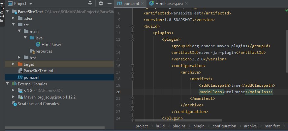The height and width of the screenshot is (131, 288).
Task: Click the JDK 1.8 library icon
Action: point(20,90)
